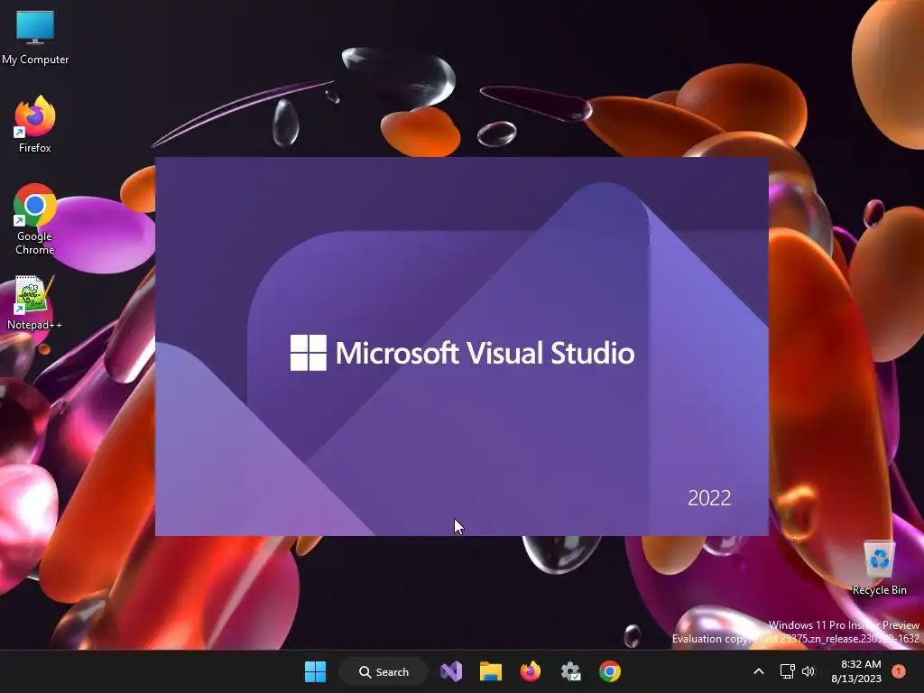The width and height of the screenshot is (924, 693).
Task: Expand the hidden system tray icons chevron
Action: (759, 671)
